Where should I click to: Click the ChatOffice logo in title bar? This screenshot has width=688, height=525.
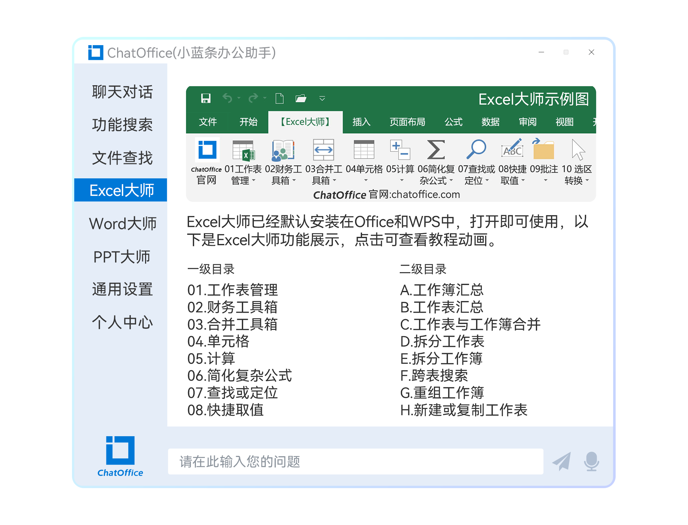[96, 53]
